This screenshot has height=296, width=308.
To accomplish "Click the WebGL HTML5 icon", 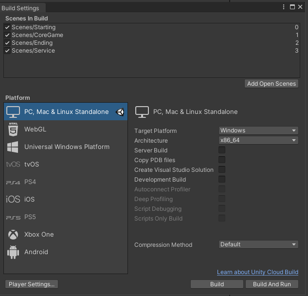I will tap(13, 129).
